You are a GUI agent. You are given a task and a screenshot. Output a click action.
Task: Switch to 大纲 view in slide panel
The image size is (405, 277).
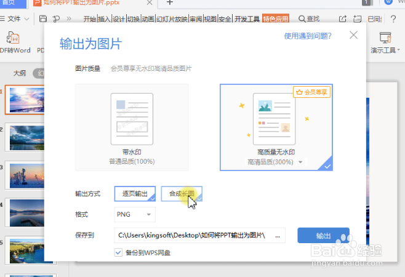pos(20,73)
